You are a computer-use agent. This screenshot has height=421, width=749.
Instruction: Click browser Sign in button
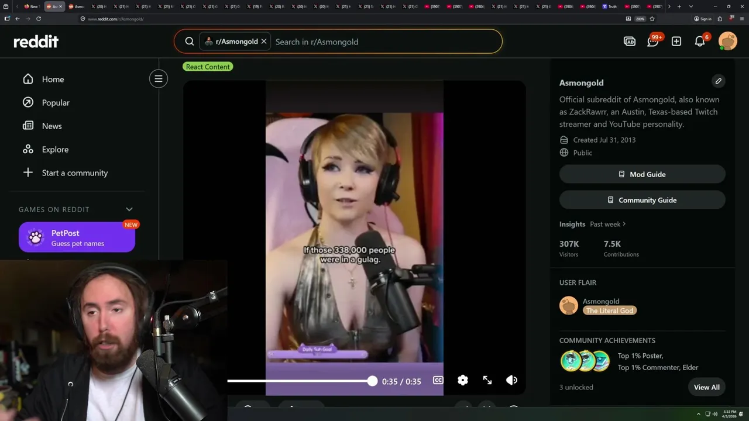[x=703, y=19]
